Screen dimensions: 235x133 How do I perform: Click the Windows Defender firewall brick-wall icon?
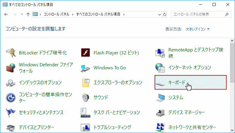[11, 68]
